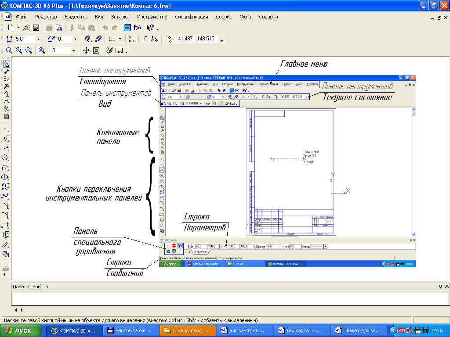Select the Auxiliary line tool
450x337 pixels.
[x=5, y=139]
